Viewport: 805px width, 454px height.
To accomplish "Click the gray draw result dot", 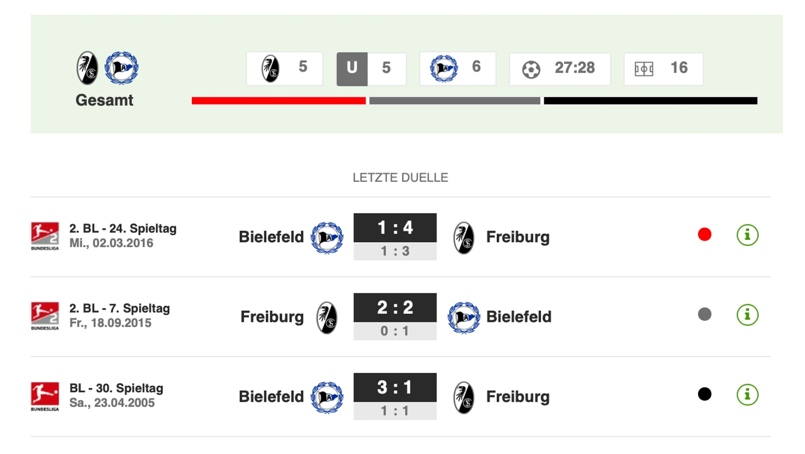I will pyautogui.click(x=704, y=315).
